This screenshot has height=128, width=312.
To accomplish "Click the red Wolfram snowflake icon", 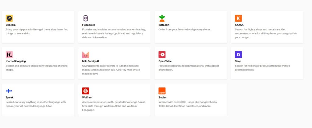I will pyautogui.click(x=86, y=91).
